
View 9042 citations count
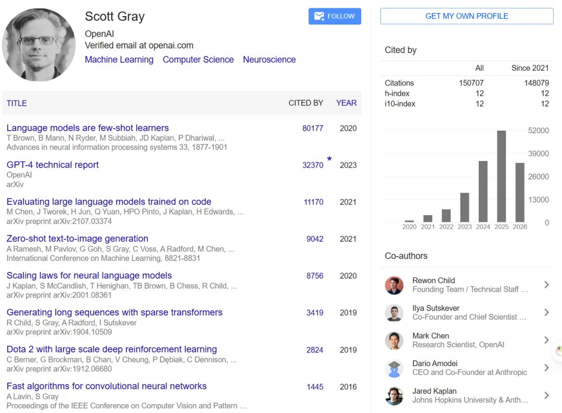[x=315, y=239]
